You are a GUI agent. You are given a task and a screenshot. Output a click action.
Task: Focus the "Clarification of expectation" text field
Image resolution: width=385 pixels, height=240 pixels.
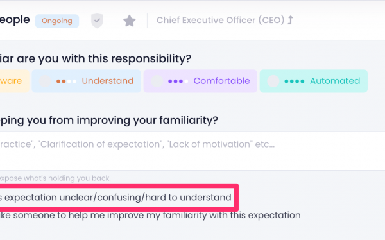193,151
